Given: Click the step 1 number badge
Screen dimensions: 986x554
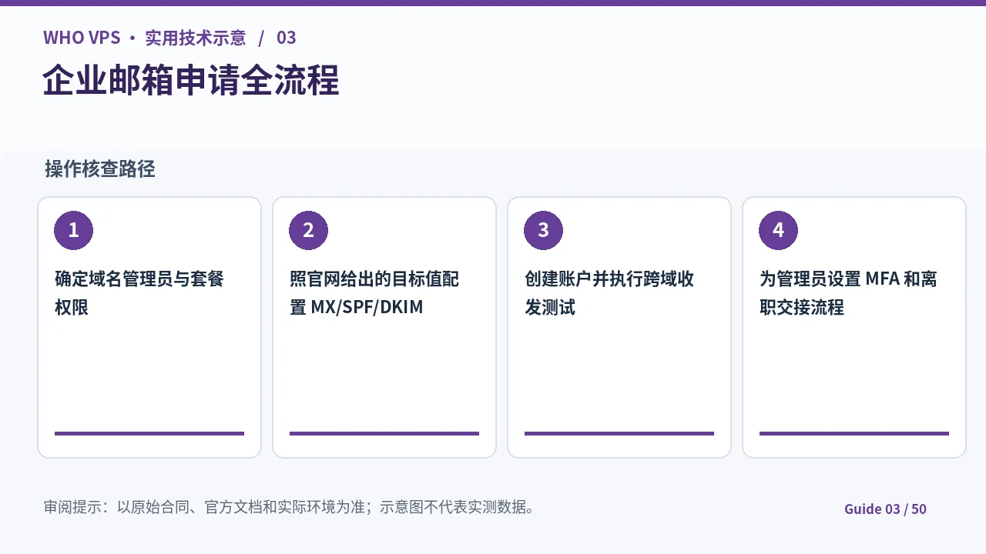Looking at the screenshot, I should pyautogui.click(x=73, y=230).
